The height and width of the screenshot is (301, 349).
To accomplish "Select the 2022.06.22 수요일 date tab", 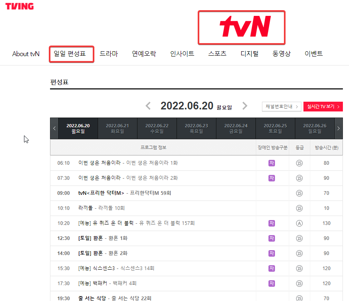I will pos(157,129).
